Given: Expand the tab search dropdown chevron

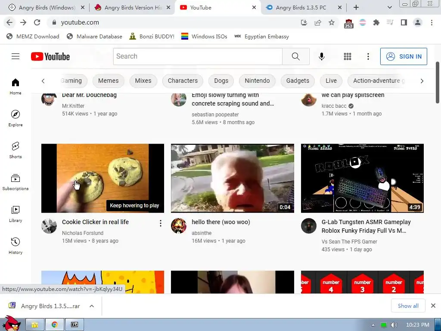Looking at the screenshot, I should (389, 8).
